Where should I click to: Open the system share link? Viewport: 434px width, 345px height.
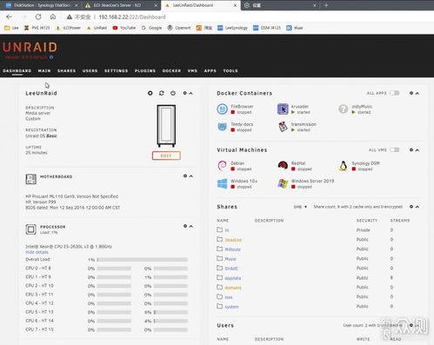tap(231, 307)
